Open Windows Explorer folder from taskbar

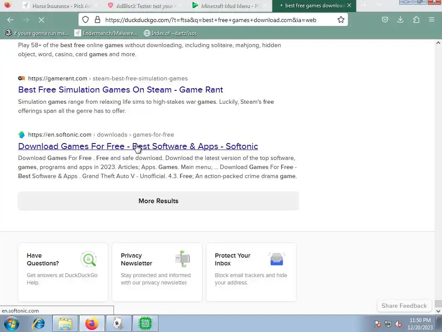(65, 323)
